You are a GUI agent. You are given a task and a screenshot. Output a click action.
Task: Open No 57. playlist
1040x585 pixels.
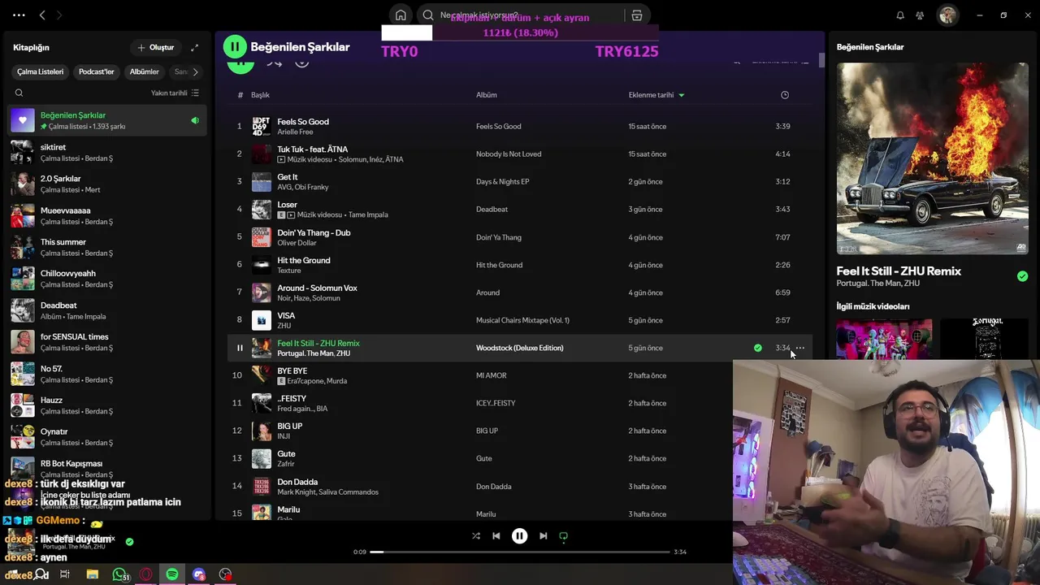pyautogui.click(x=106, y=374)
